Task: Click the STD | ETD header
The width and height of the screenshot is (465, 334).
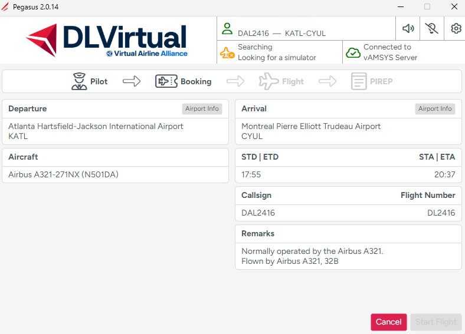Action: [260, 157]
